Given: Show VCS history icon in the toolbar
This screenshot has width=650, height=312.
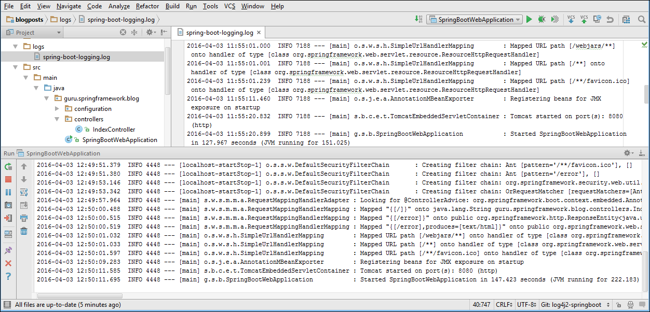Looking at the screenshot, I should point(597,20).
